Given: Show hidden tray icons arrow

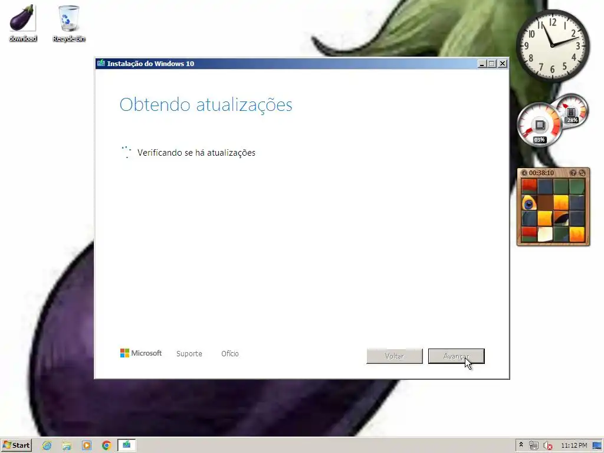Looking at the screenshot, I should click(x=521, y=445).
